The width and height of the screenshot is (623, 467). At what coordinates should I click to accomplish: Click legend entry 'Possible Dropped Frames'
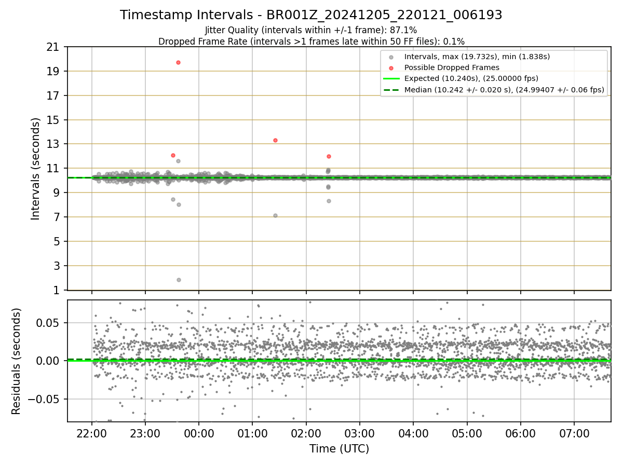(x=452, y=67)
